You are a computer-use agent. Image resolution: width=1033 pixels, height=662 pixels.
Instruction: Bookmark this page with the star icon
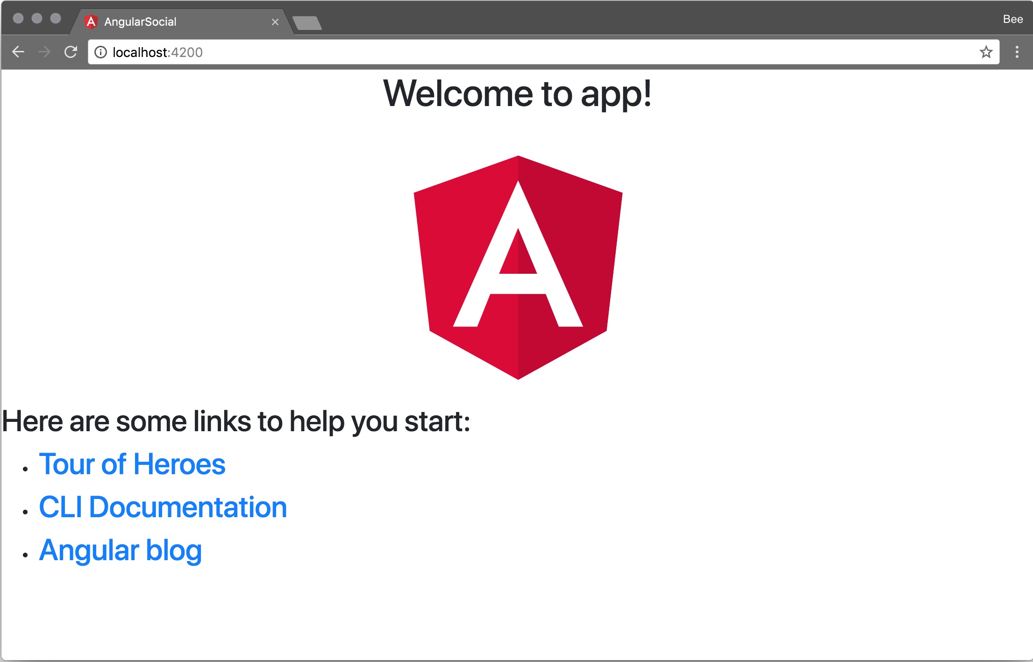[986, 52]
